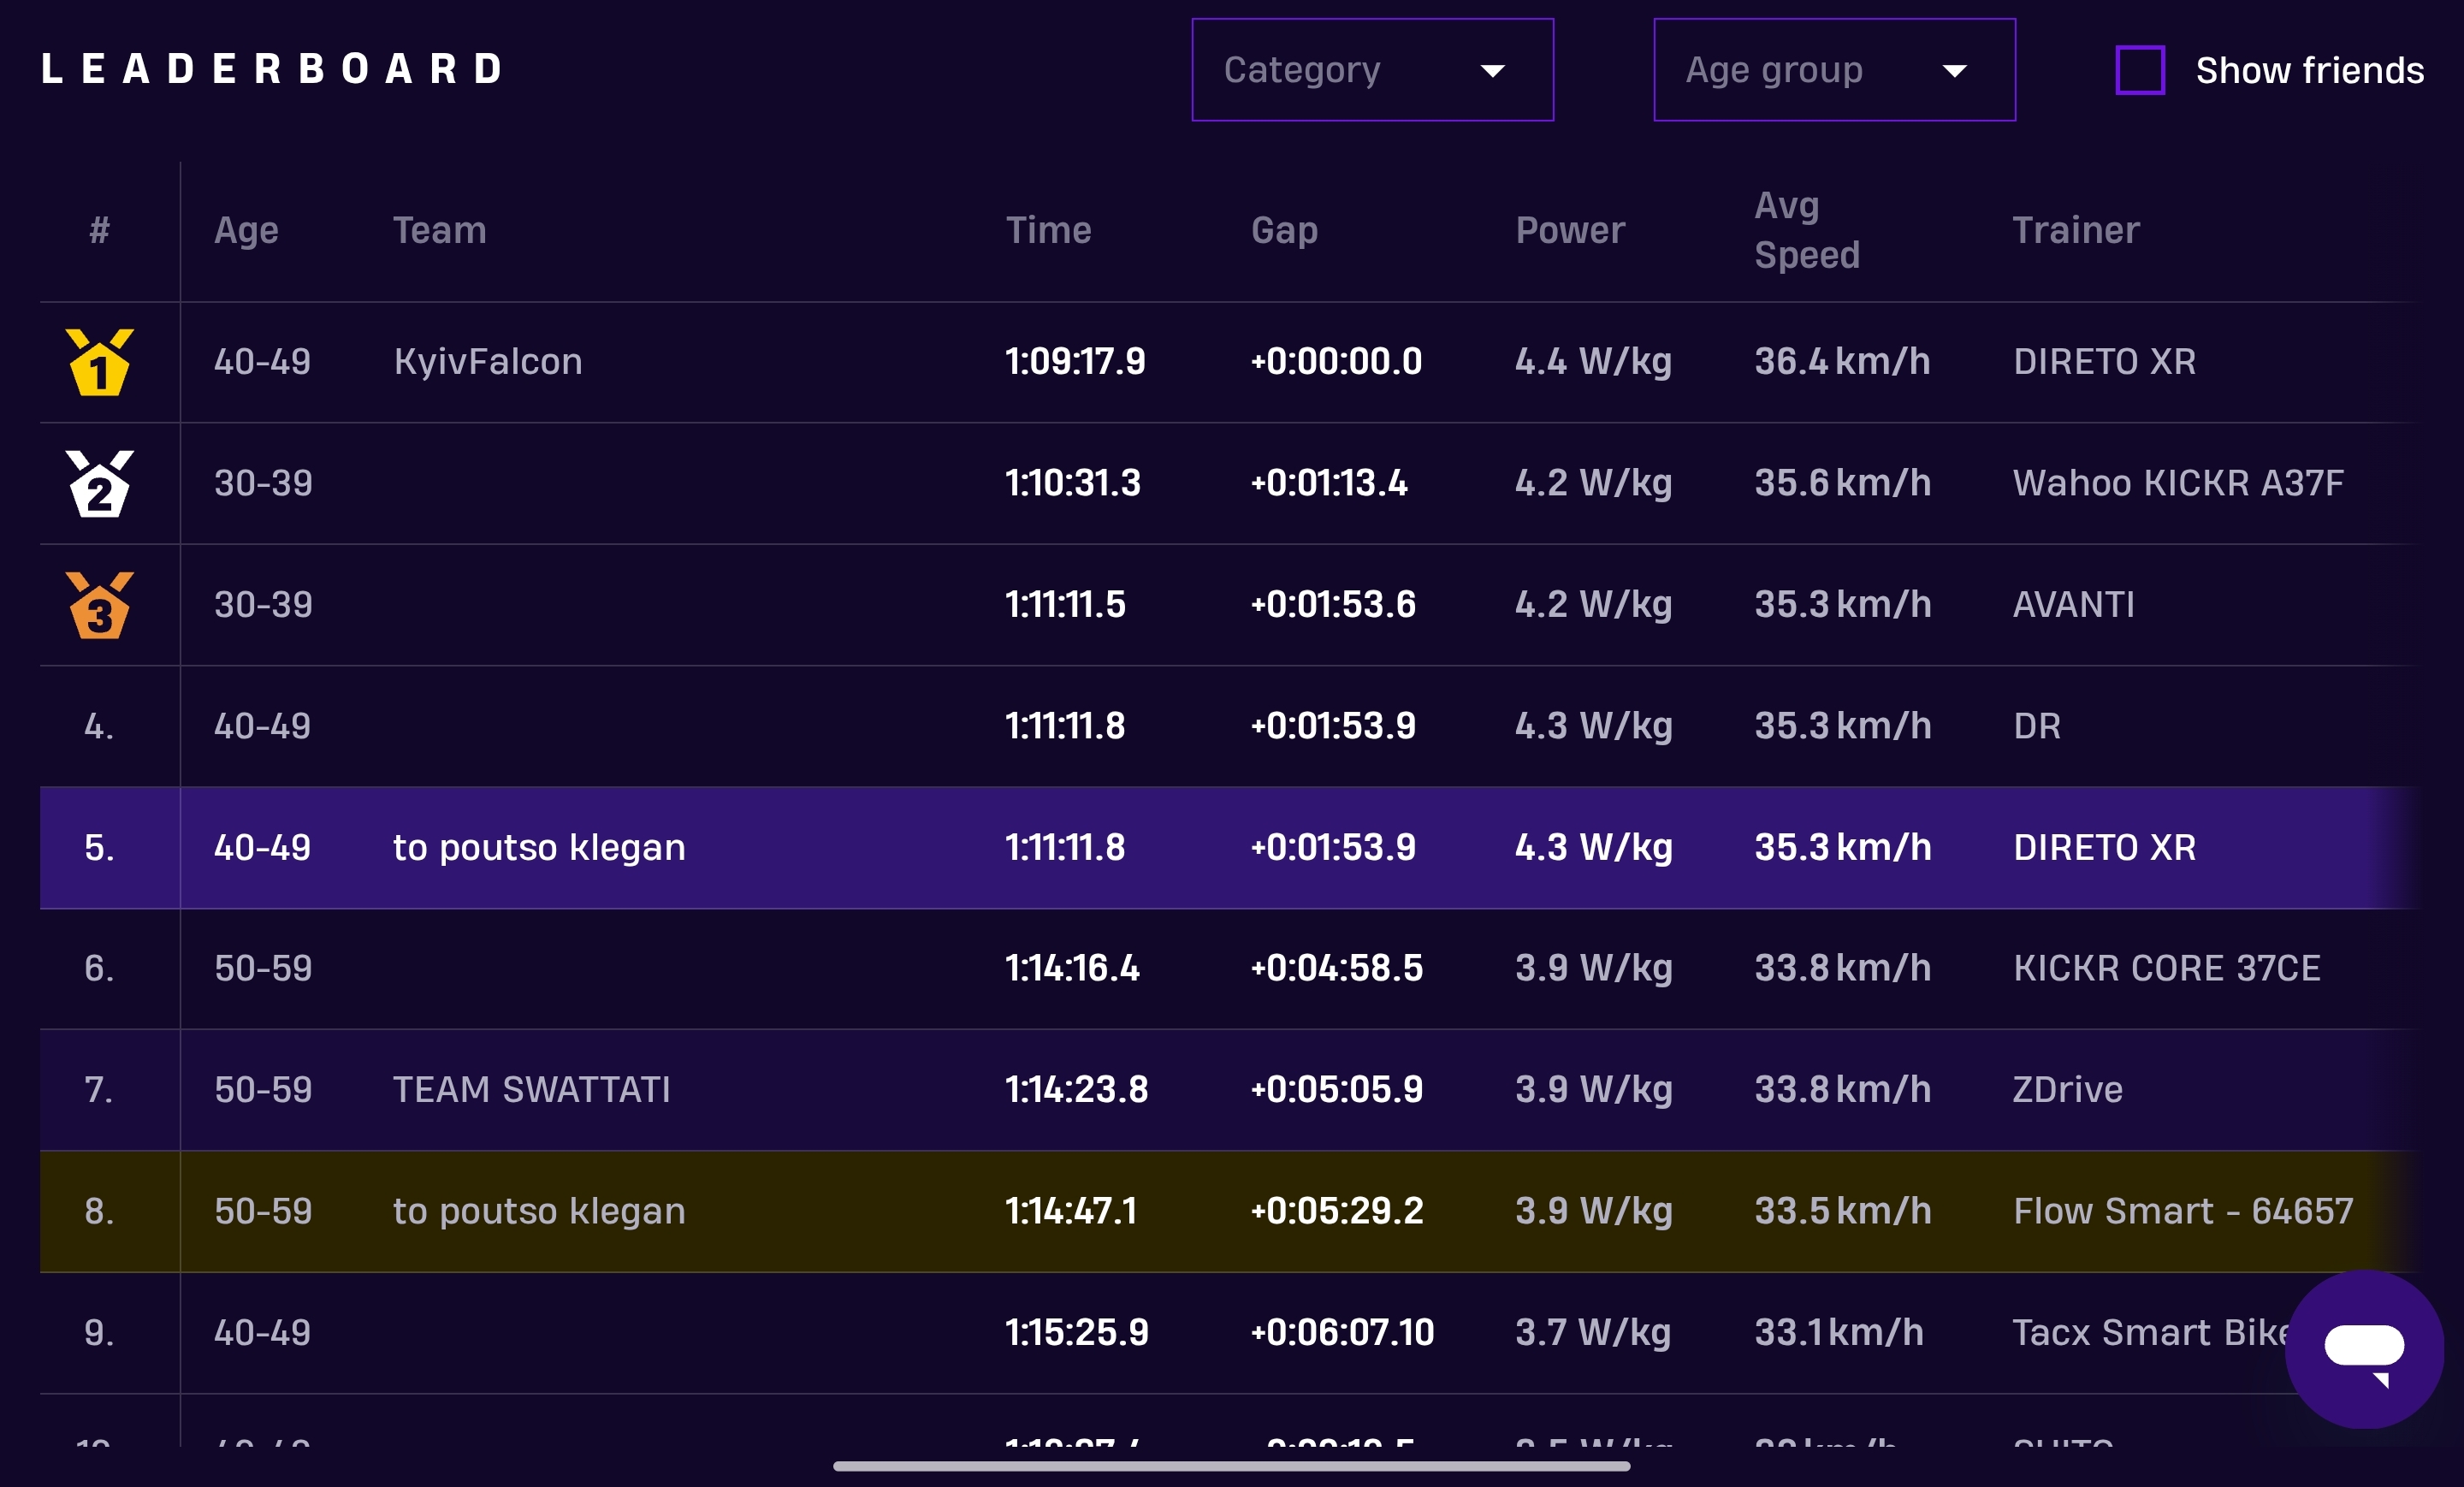Click the Gap column header

point(1284,231)
